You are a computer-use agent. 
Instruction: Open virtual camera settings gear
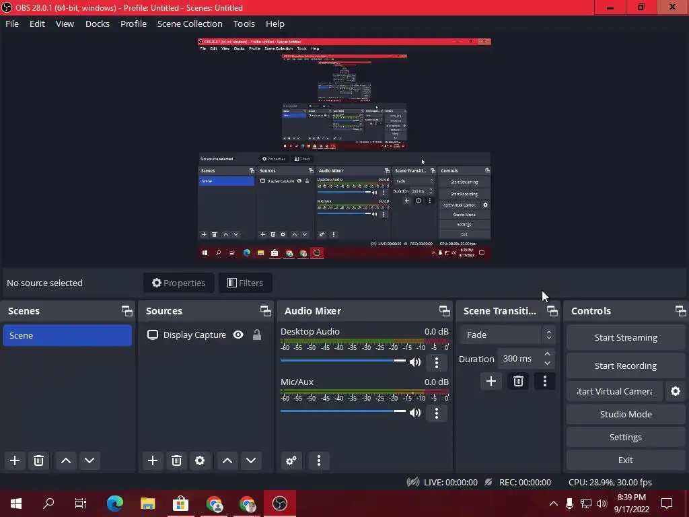pos(676,391)
